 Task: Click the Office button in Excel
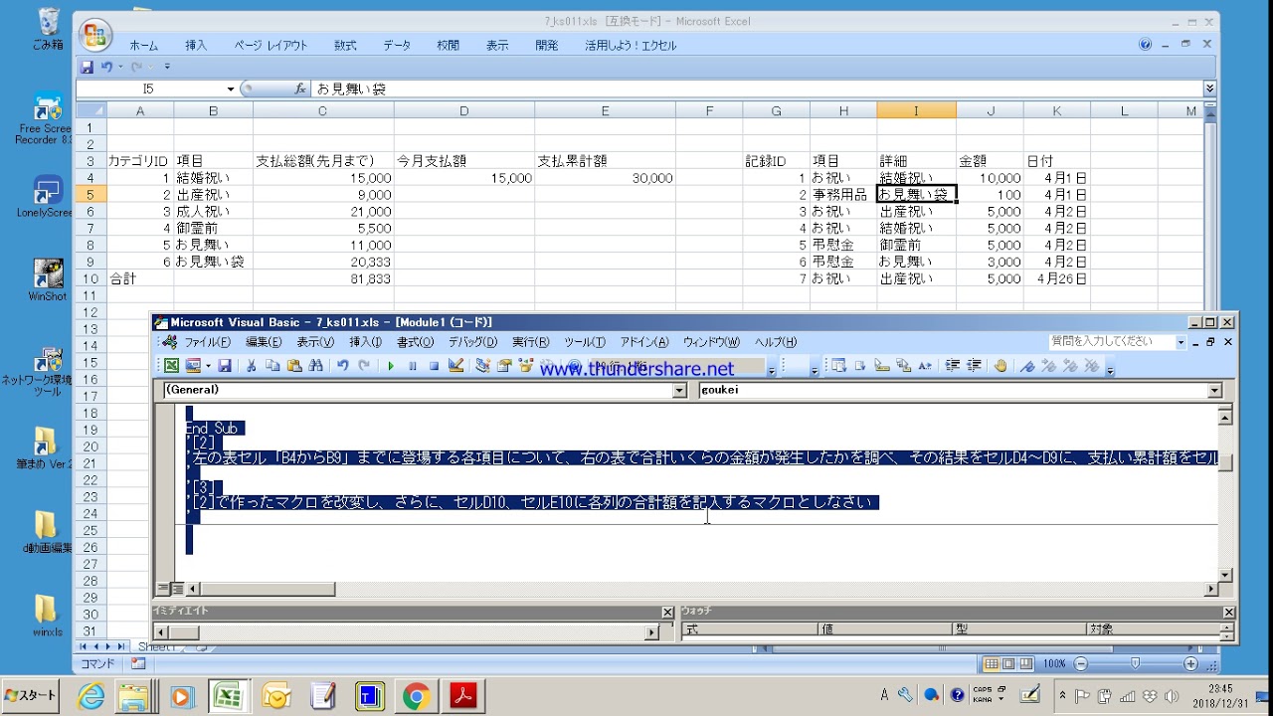coord(95,36)
